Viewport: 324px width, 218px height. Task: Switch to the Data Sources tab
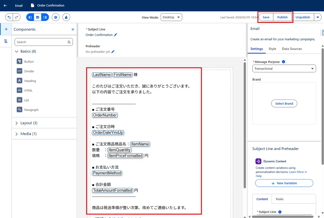tap(292, 49)
